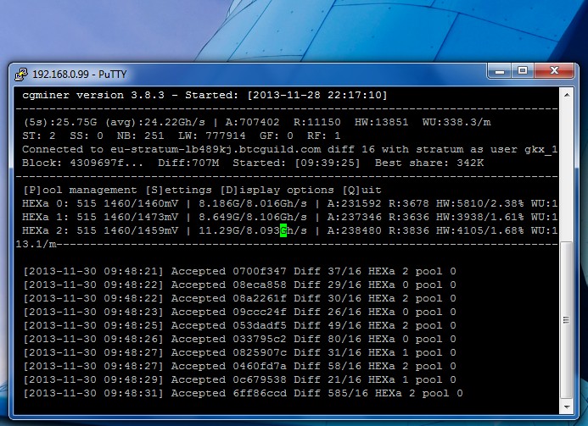Click the 'HEXa 1:' device row label
The height and width of the screenshot is (426, 588).
tap(46, 217)
